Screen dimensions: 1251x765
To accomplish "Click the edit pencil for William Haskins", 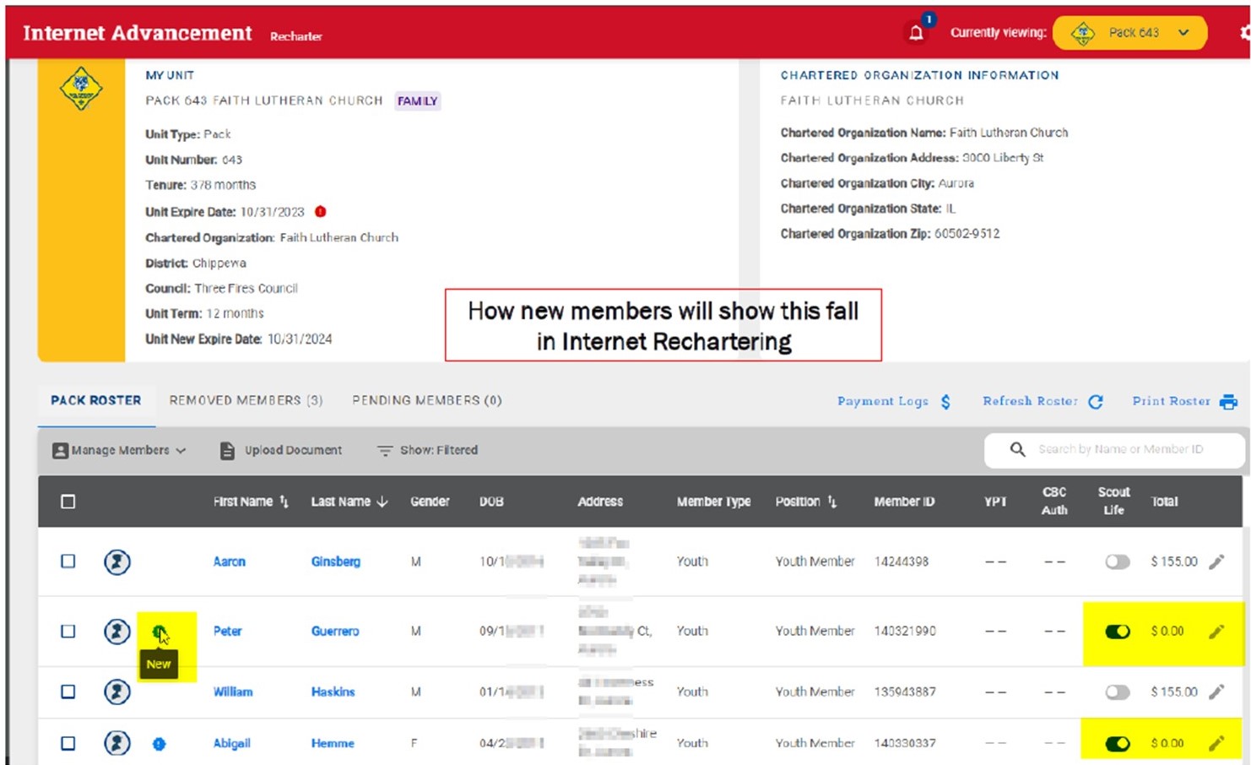I will pyautogui.click(x=1216, y=692).
